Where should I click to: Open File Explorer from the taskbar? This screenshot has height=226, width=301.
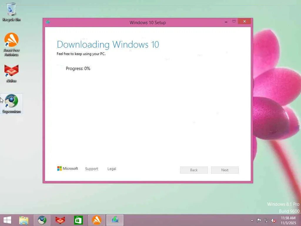[24, 220]
